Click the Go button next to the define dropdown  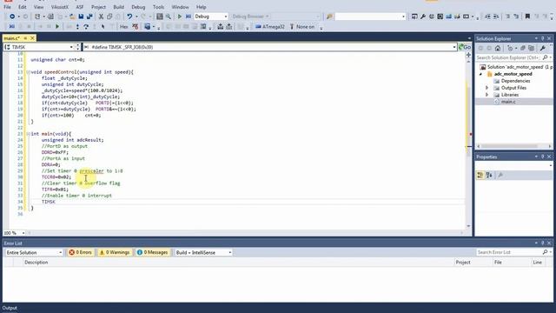click(465, 47)
